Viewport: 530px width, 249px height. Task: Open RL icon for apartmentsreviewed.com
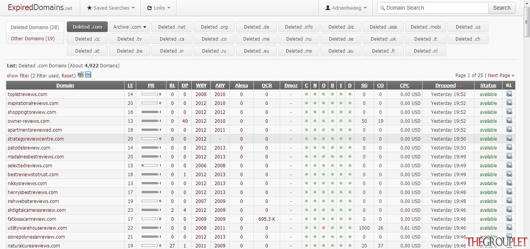(x=509, y=130)
